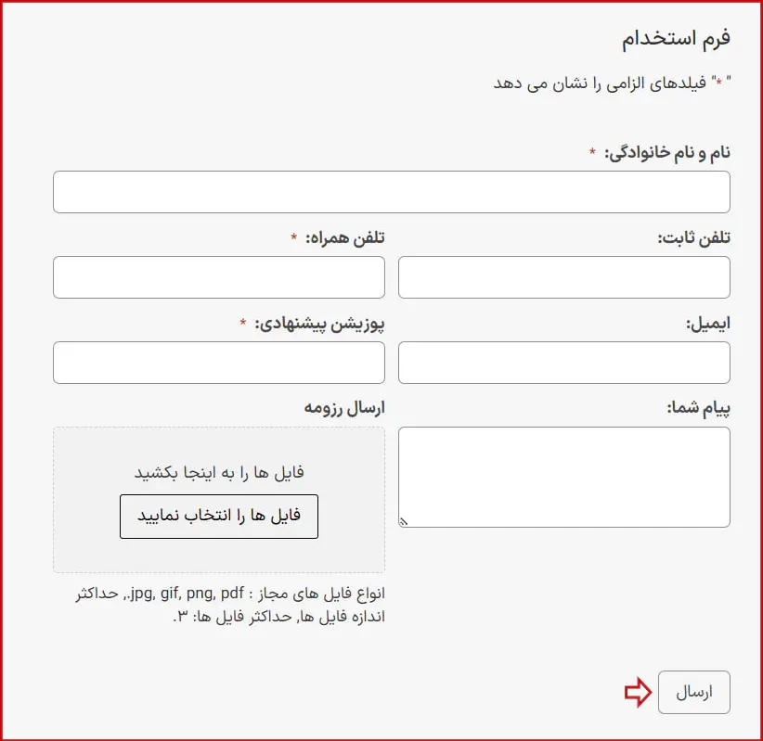Click the landline phone (تلفن ثابت) input box
This screenshot has width=763, height=741.
(x=563, y=277)
